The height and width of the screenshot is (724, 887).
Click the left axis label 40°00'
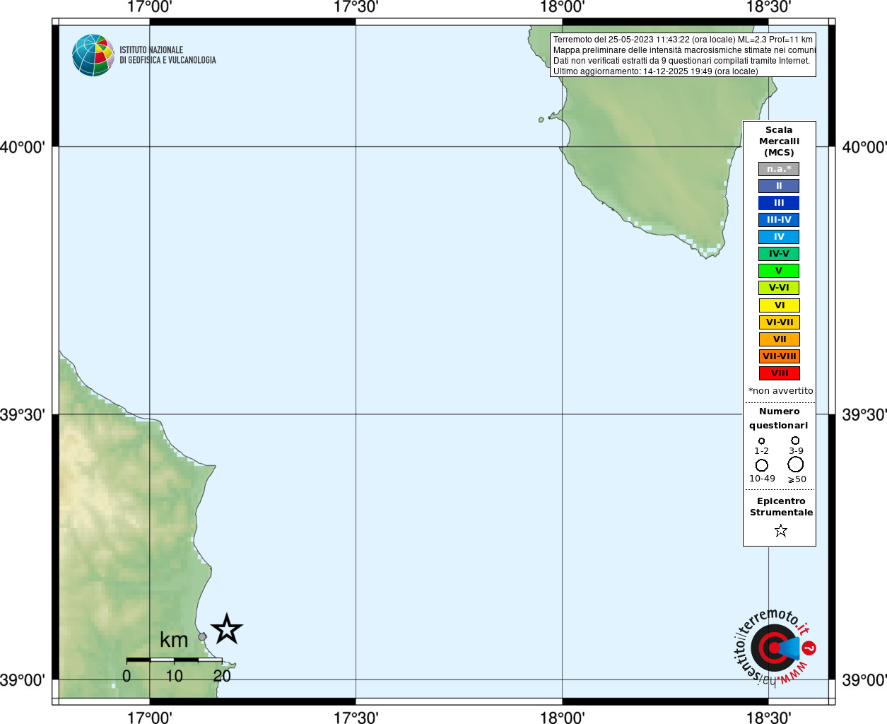[x=23, y=147]
